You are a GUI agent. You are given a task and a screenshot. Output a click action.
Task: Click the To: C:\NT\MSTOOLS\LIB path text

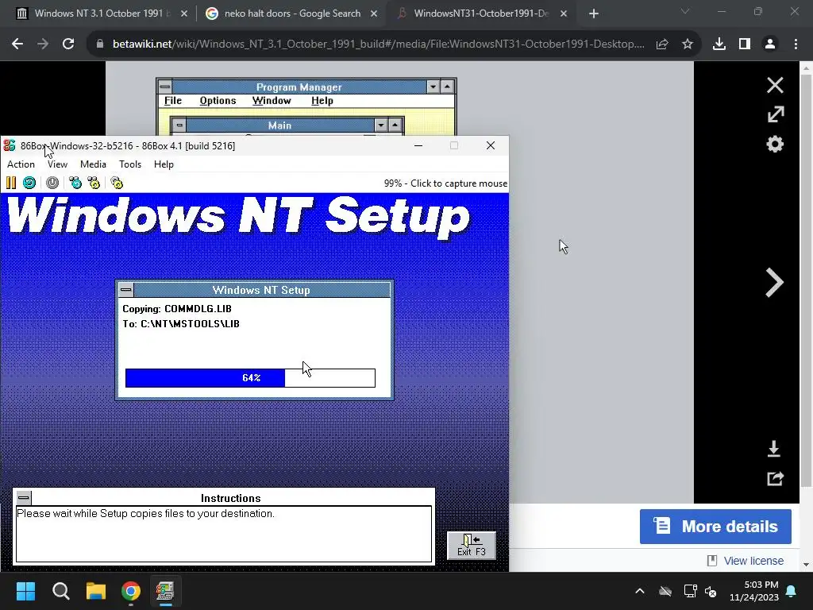(x=181, y=324)
